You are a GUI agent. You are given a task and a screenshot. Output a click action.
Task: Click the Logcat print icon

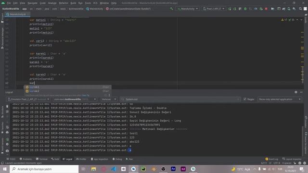click(x=7, y=133)
